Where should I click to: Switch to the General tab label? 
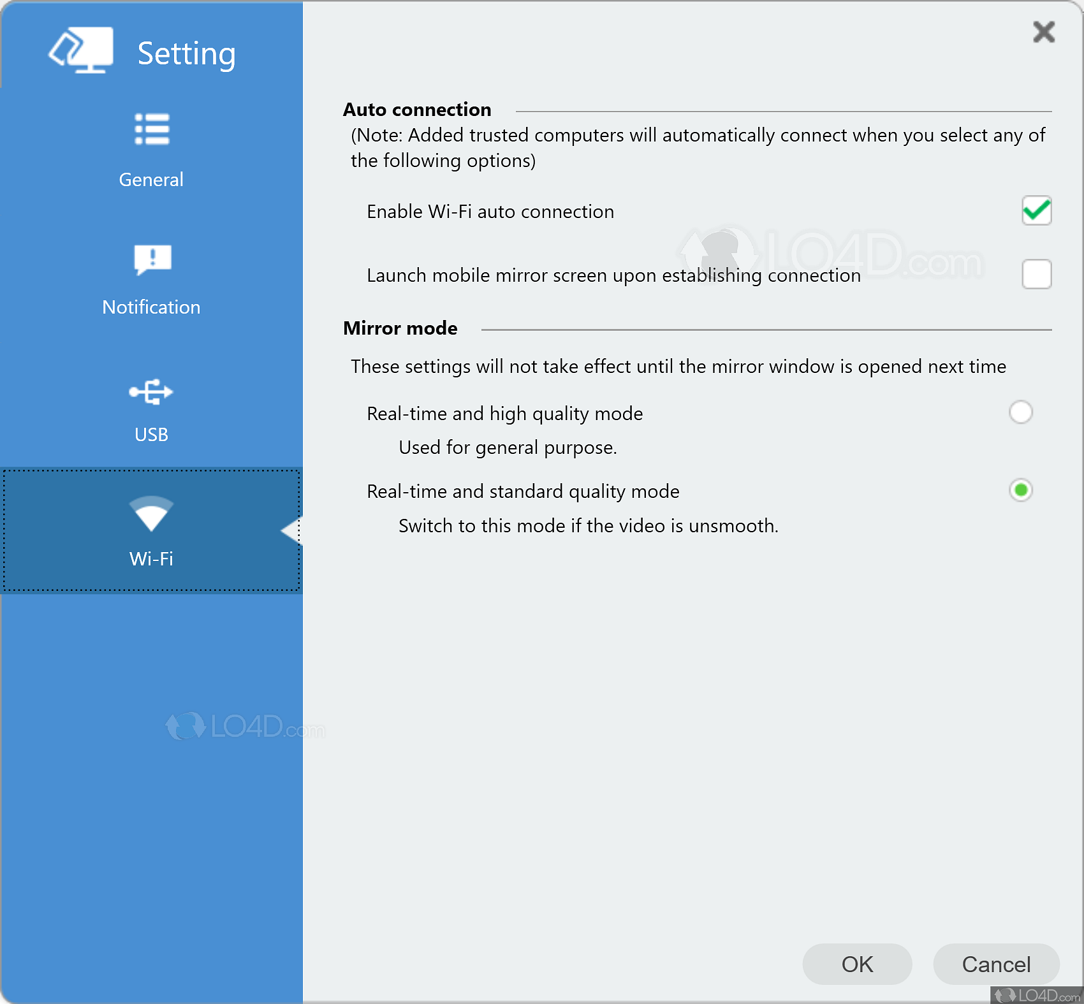(151, 180)
